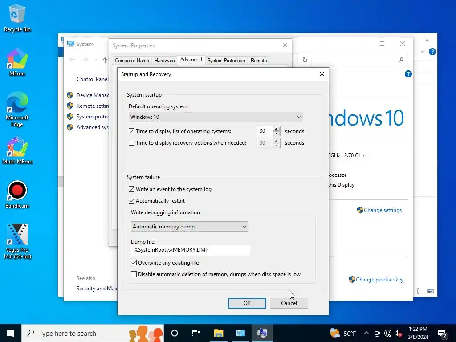Viewport: 456px width, 342px height.
Task: Increase operating systems list display seconds
Action: 277,129
